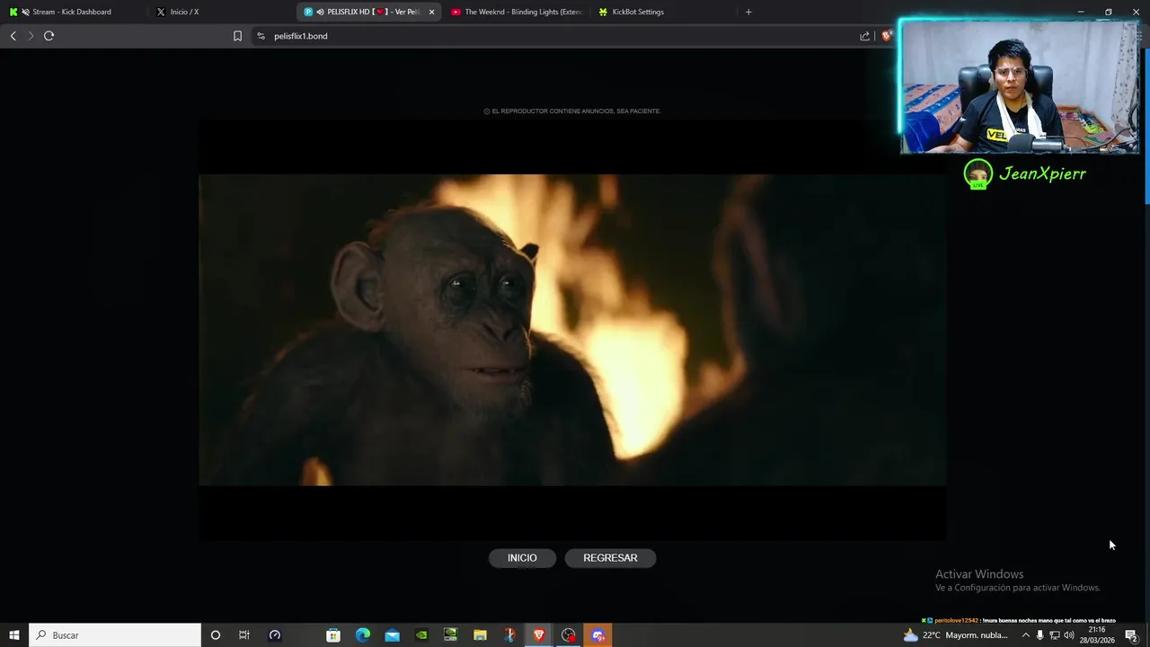Open the OBS Studio taskbar icon

pyautogui.click(x=569, y=635)
